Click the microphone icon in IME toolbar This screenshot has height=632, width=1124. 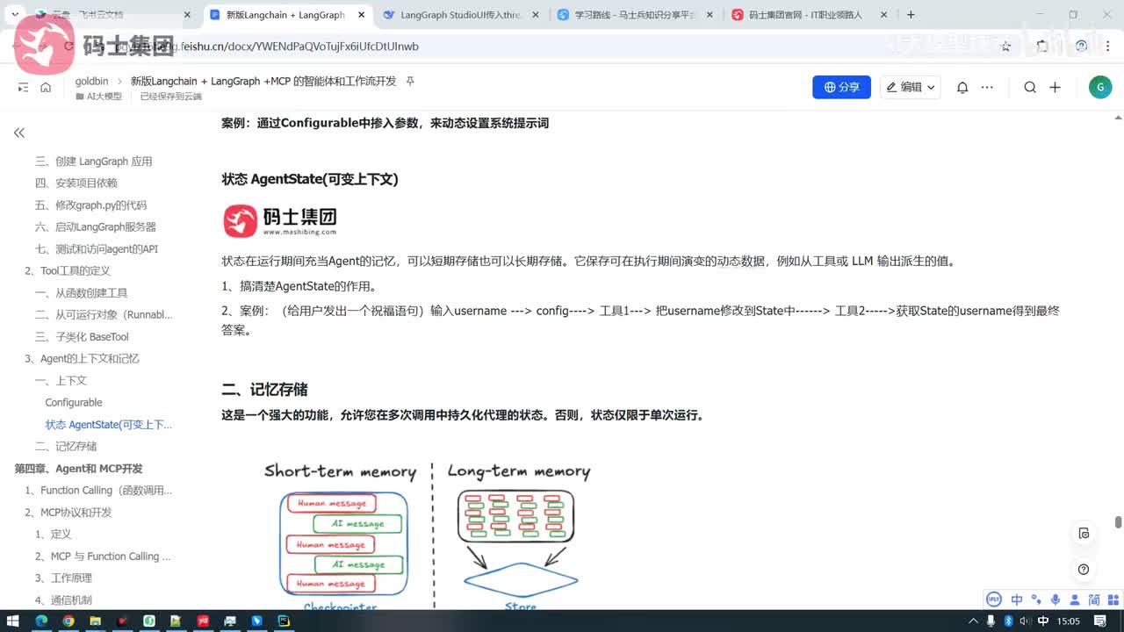(x=1056, y=600)
